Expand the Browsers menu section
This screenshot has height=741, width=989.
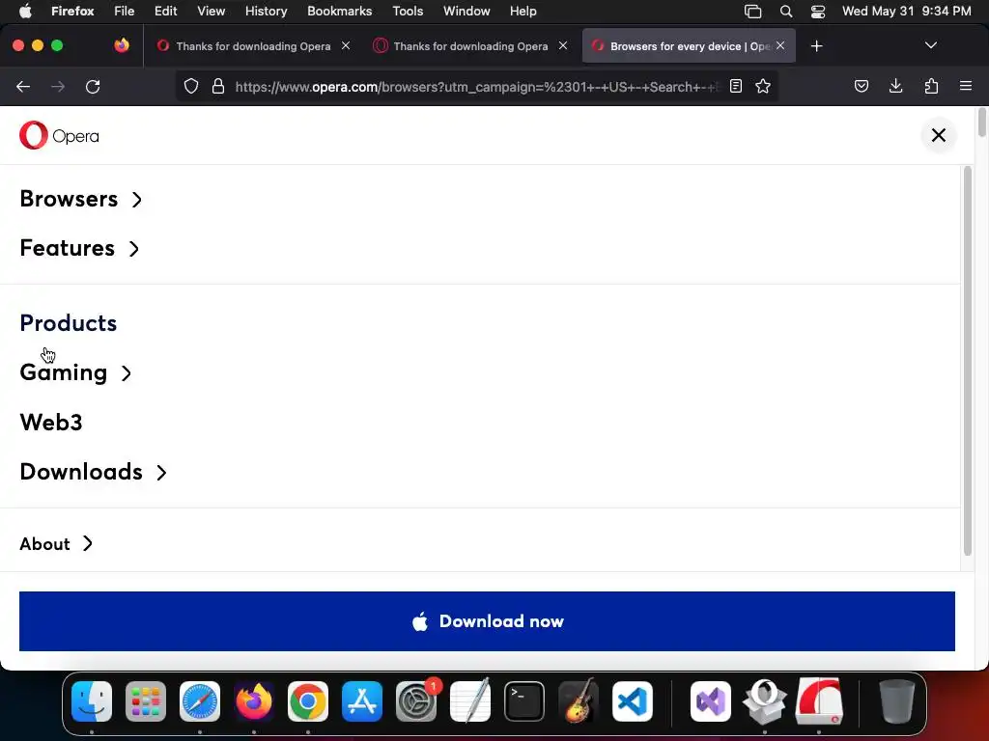[81, 199]
